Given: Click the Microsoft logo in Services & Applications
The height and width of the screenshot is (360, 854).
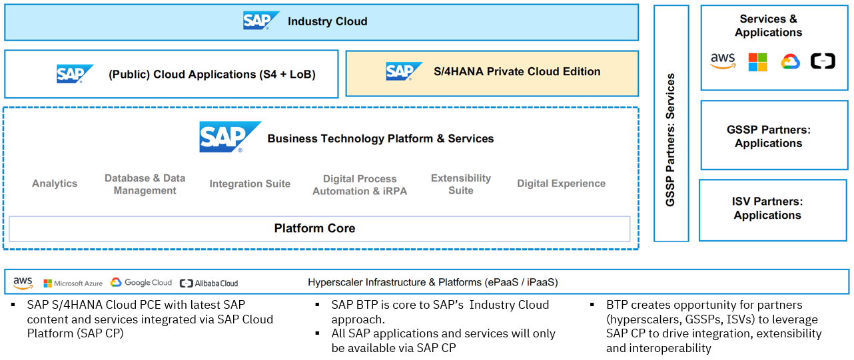Looking at the screenshot, I should 757,63.
